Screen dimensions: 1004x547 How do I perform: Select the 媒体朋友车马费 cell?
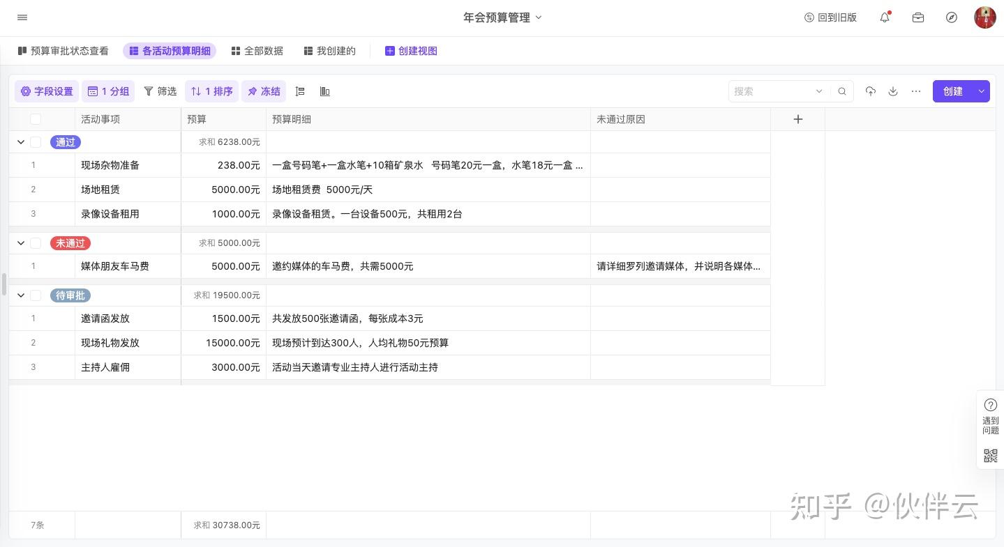point(128,266)
